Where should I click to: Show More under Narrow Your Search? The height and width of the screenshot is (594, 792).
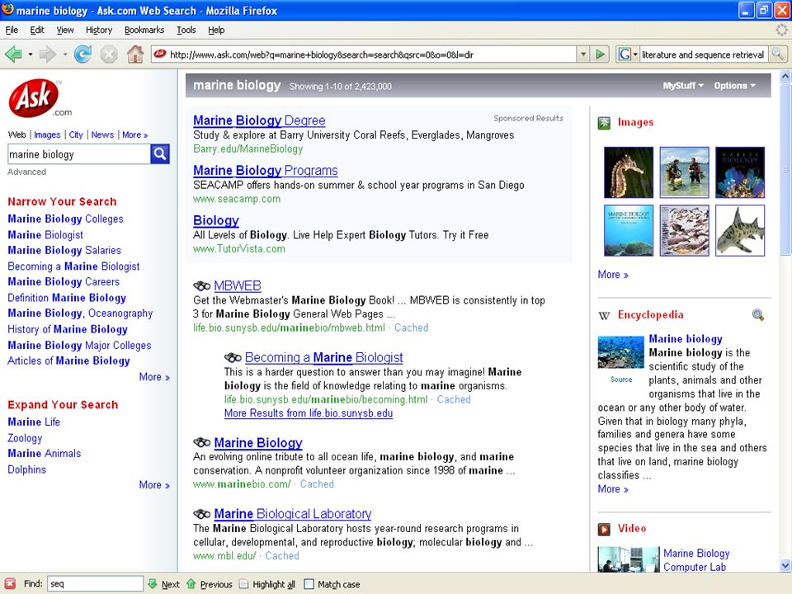[154, 377]
